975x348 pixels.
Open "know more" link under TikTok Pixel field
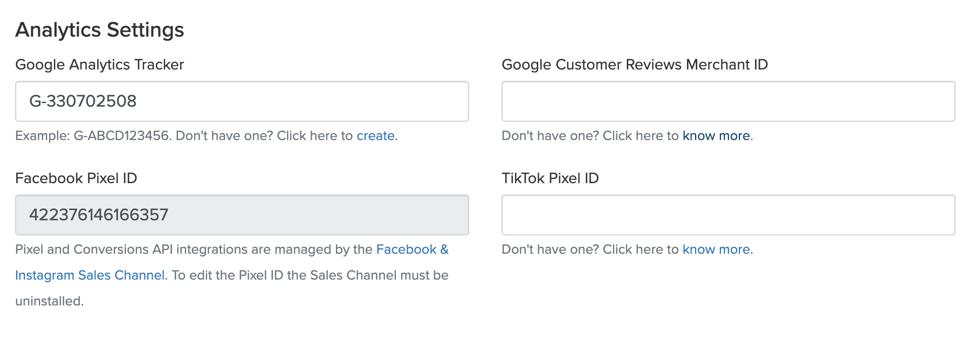pos(716,249)
